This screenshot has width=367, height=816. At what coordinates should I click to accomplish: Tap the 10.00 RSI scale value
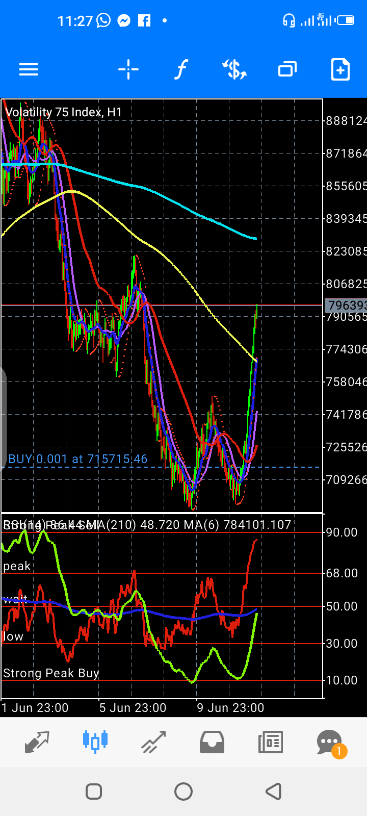(342, 680)
